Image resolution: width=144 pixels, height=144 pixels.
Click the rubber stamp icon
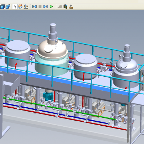point(71,6)
